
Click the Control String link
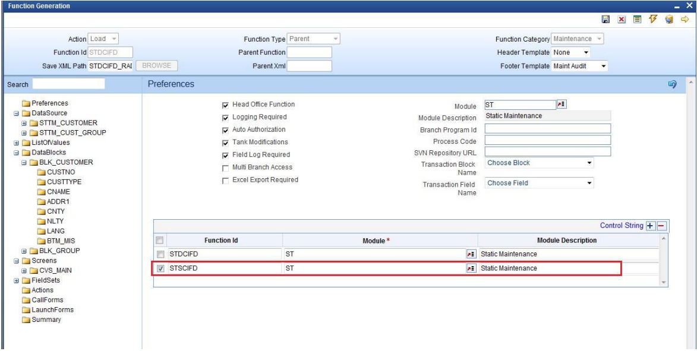point(622,226)
